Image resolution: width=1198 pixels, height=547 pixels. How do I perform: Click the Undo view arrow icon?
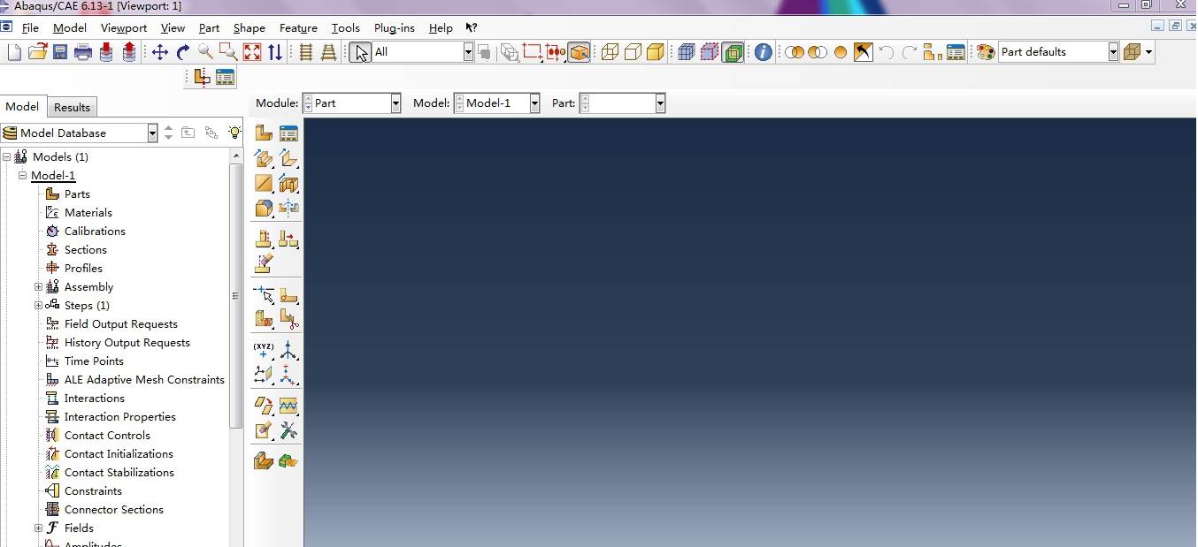click(886, 52)
